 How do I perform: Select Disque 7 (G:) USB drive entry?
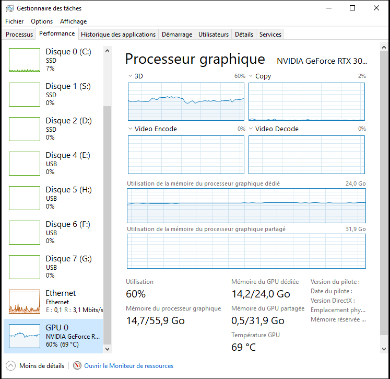click(68, 267)
